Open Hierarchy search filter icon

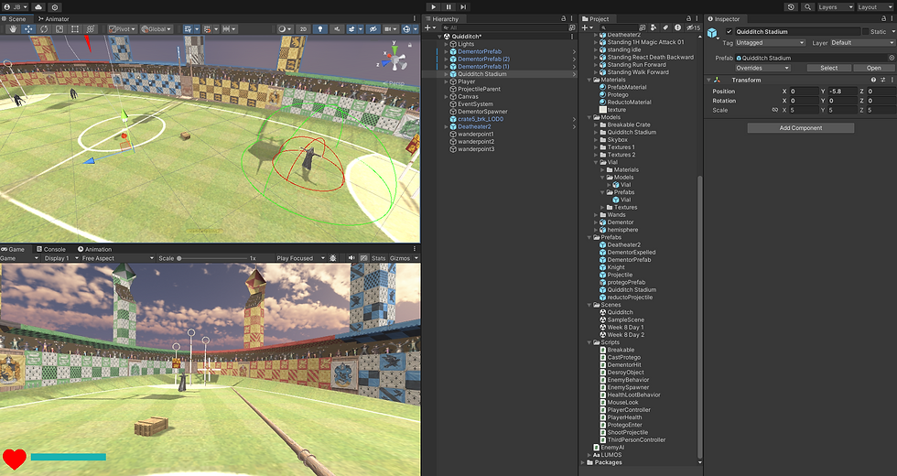point(572,27)
